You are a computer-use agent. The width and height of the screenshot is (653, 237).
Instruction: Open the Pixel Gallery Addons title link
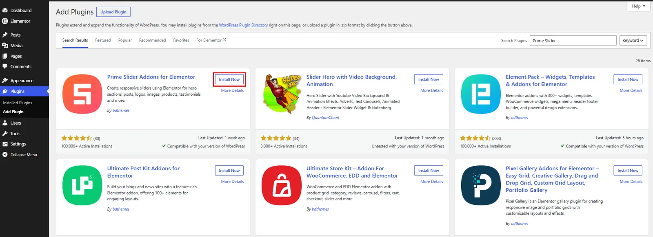point(552,179)
